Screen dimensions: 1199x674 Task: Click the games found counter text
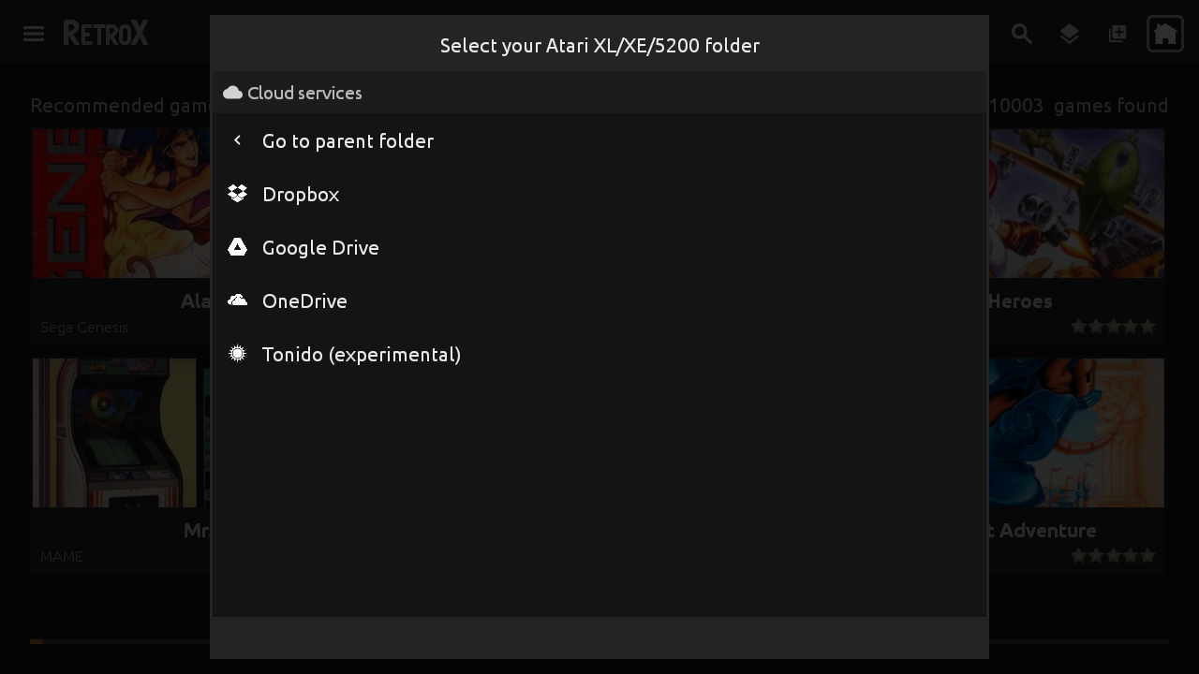coord(1078,105)
